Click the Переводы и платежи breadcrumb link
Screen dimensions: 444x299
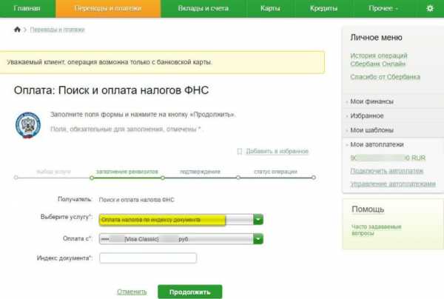click(x=58, y=30)
